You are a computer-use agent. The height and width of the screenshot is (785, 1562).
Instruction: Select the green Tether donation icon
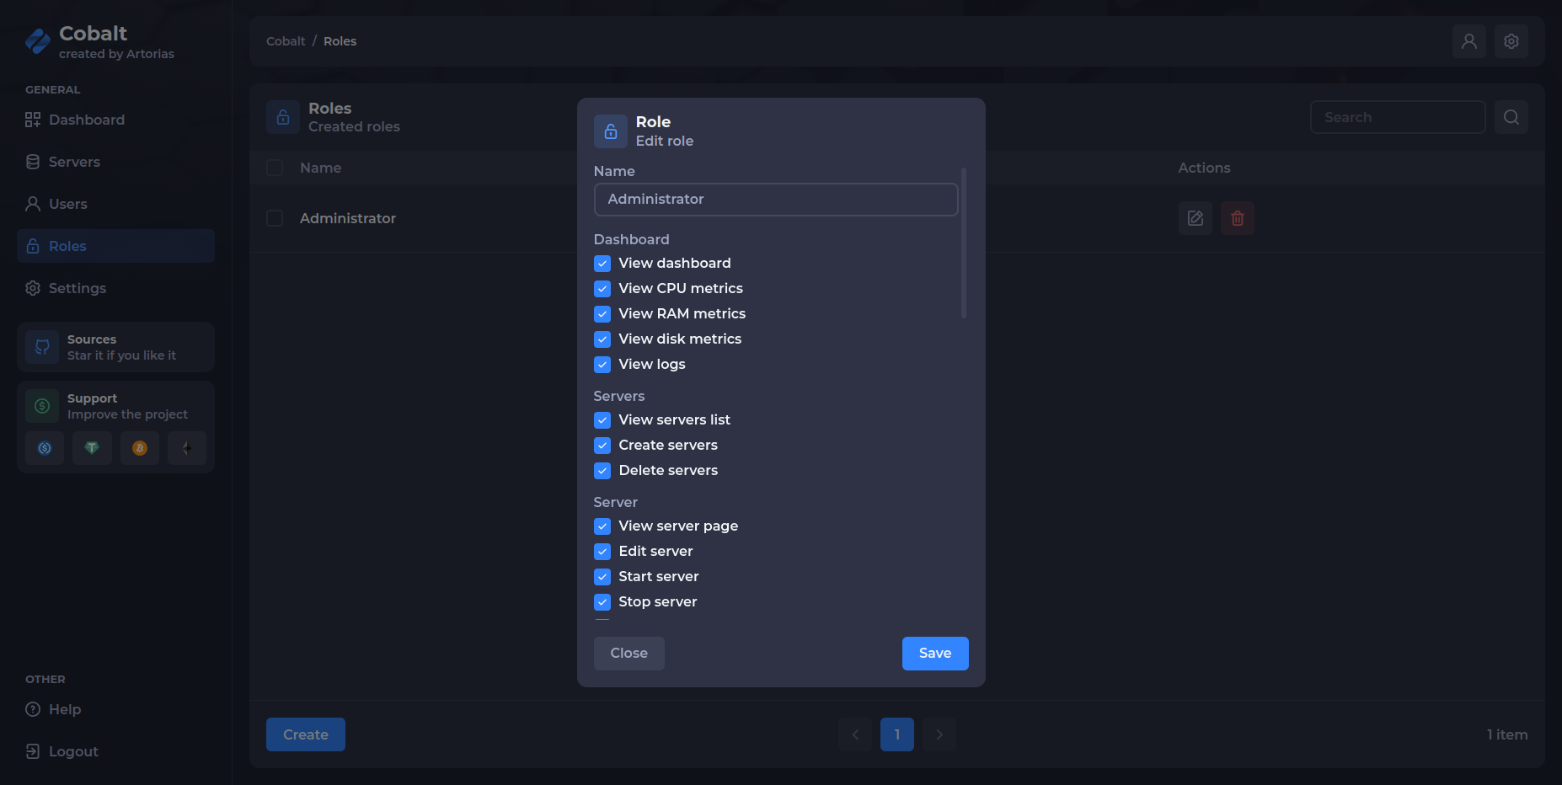pyautogui.click(x=92, y=448)
